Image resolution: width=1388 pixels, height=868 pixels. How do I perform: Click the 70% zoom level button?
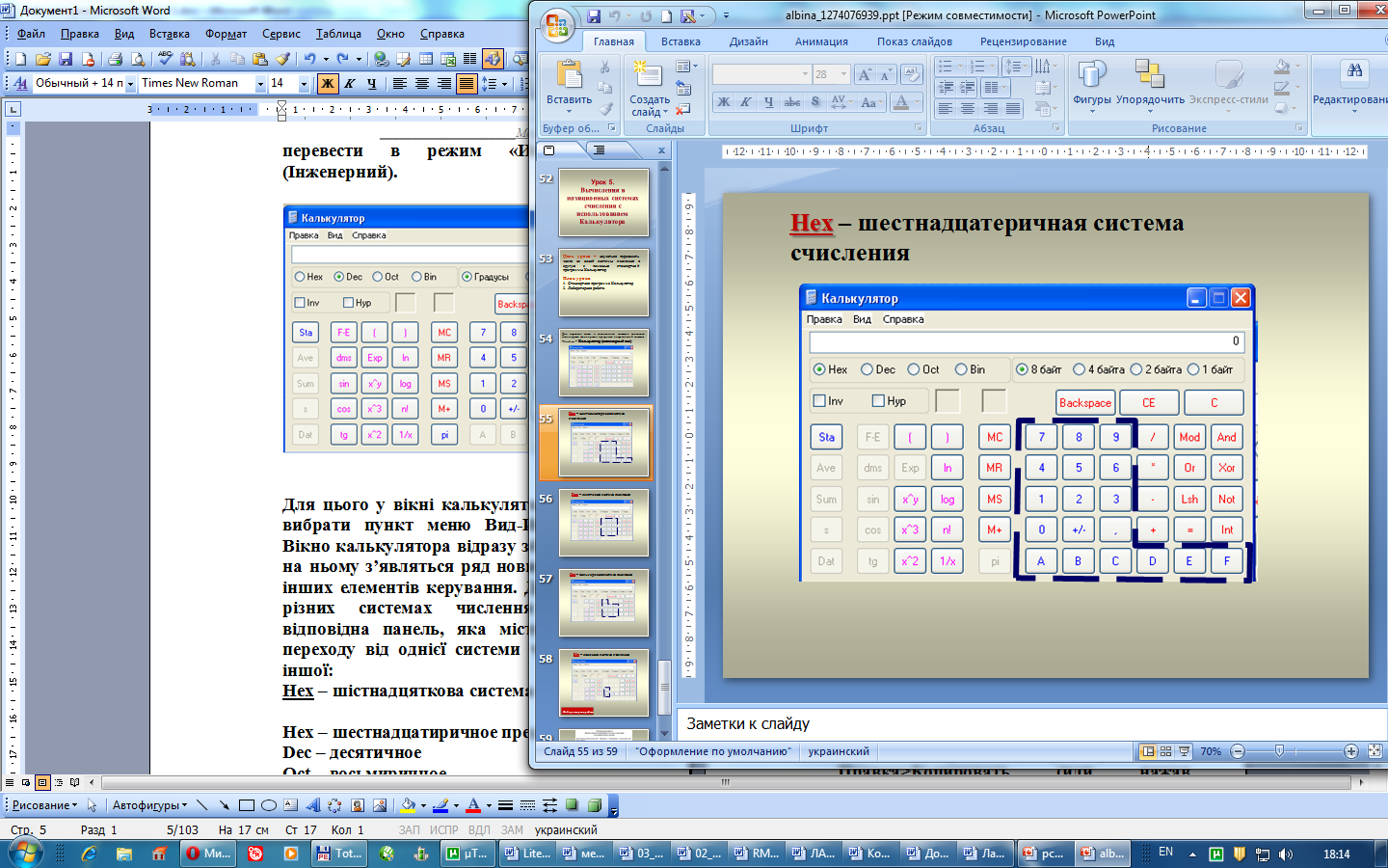point(1211,751)
